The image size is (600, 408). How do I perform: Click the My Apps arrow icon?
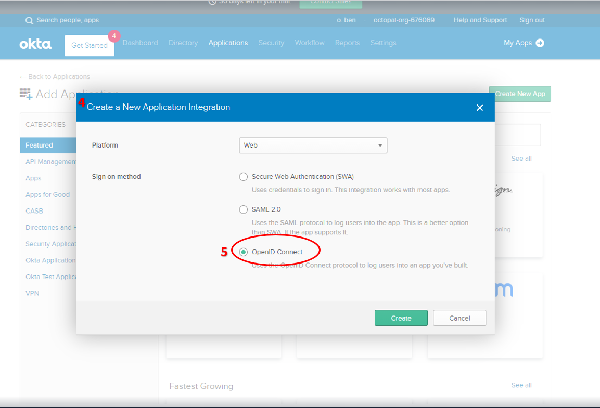(x=540, y=43)
